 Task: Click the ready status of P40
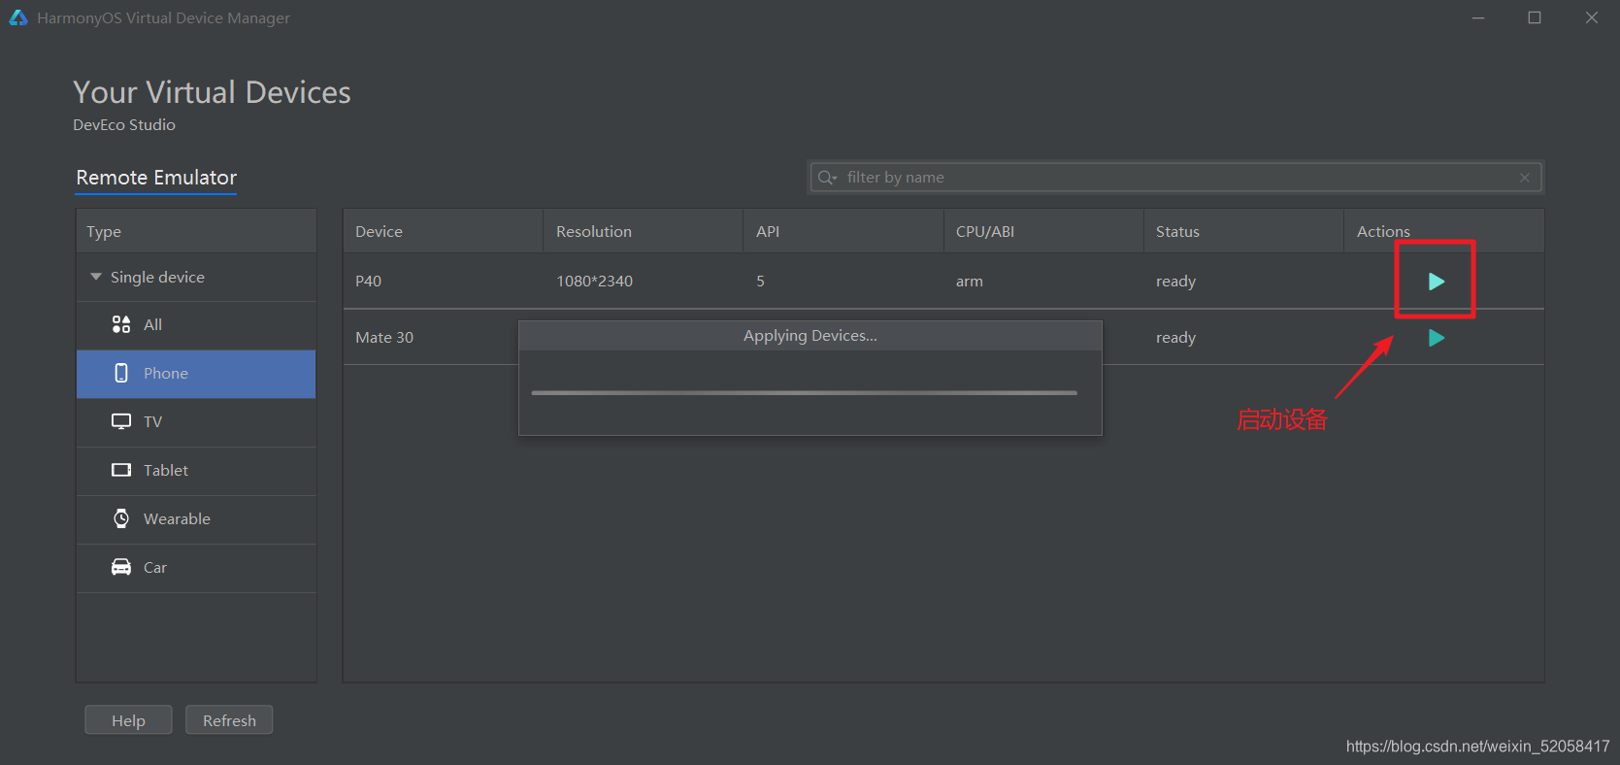pyautogui.click(x=1175, y=282)
